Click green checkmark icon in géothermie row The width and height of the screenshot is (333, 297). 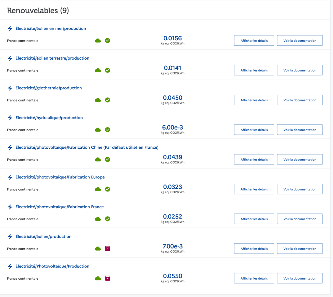(107, 100)
